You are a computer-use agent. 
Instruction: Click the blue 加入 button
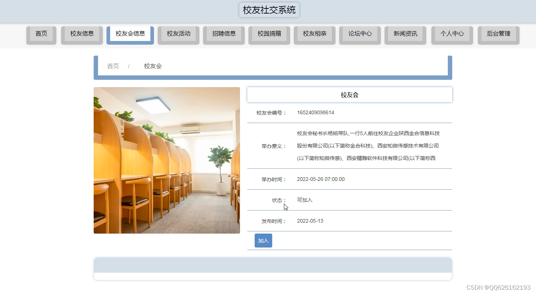click(x=263, y=241)
